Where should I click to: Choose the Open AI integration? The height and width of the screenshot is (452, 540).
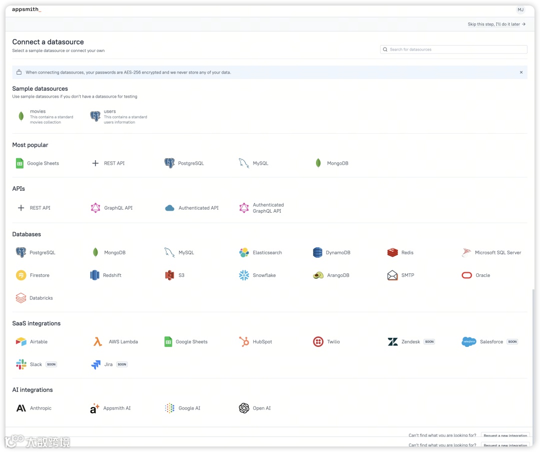coord(255,408)
